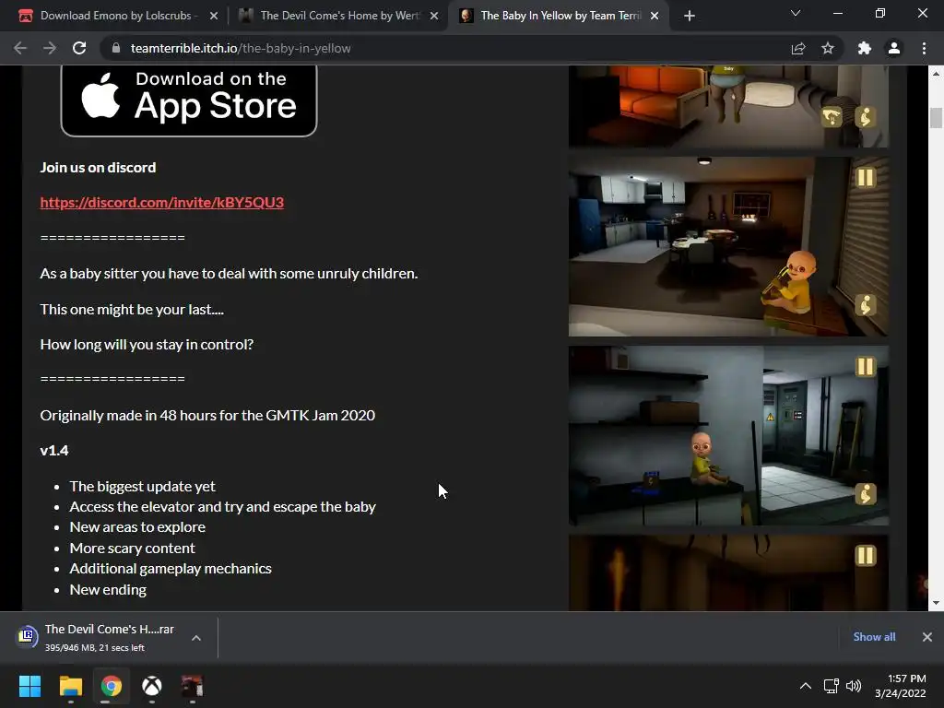This screenshot has width=944, height=708.
Task: Open the Extensions puzzle icon
Action: pyautogui.click(x=865, y=48)
